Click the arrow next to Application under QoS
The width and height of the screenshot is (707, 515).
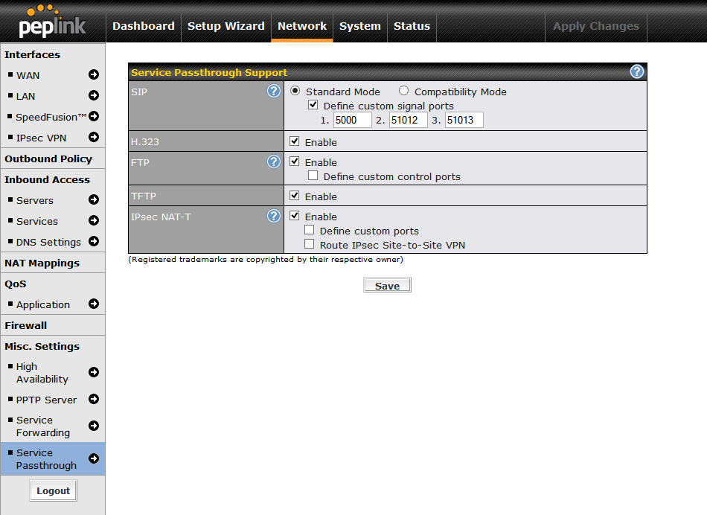click(92, 304)
